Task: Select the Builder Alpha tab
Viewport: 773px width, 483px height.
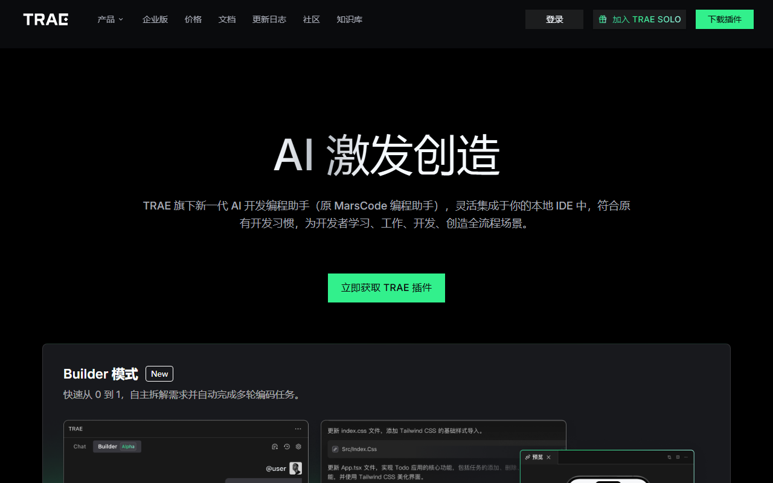Action: click(117, 447)
